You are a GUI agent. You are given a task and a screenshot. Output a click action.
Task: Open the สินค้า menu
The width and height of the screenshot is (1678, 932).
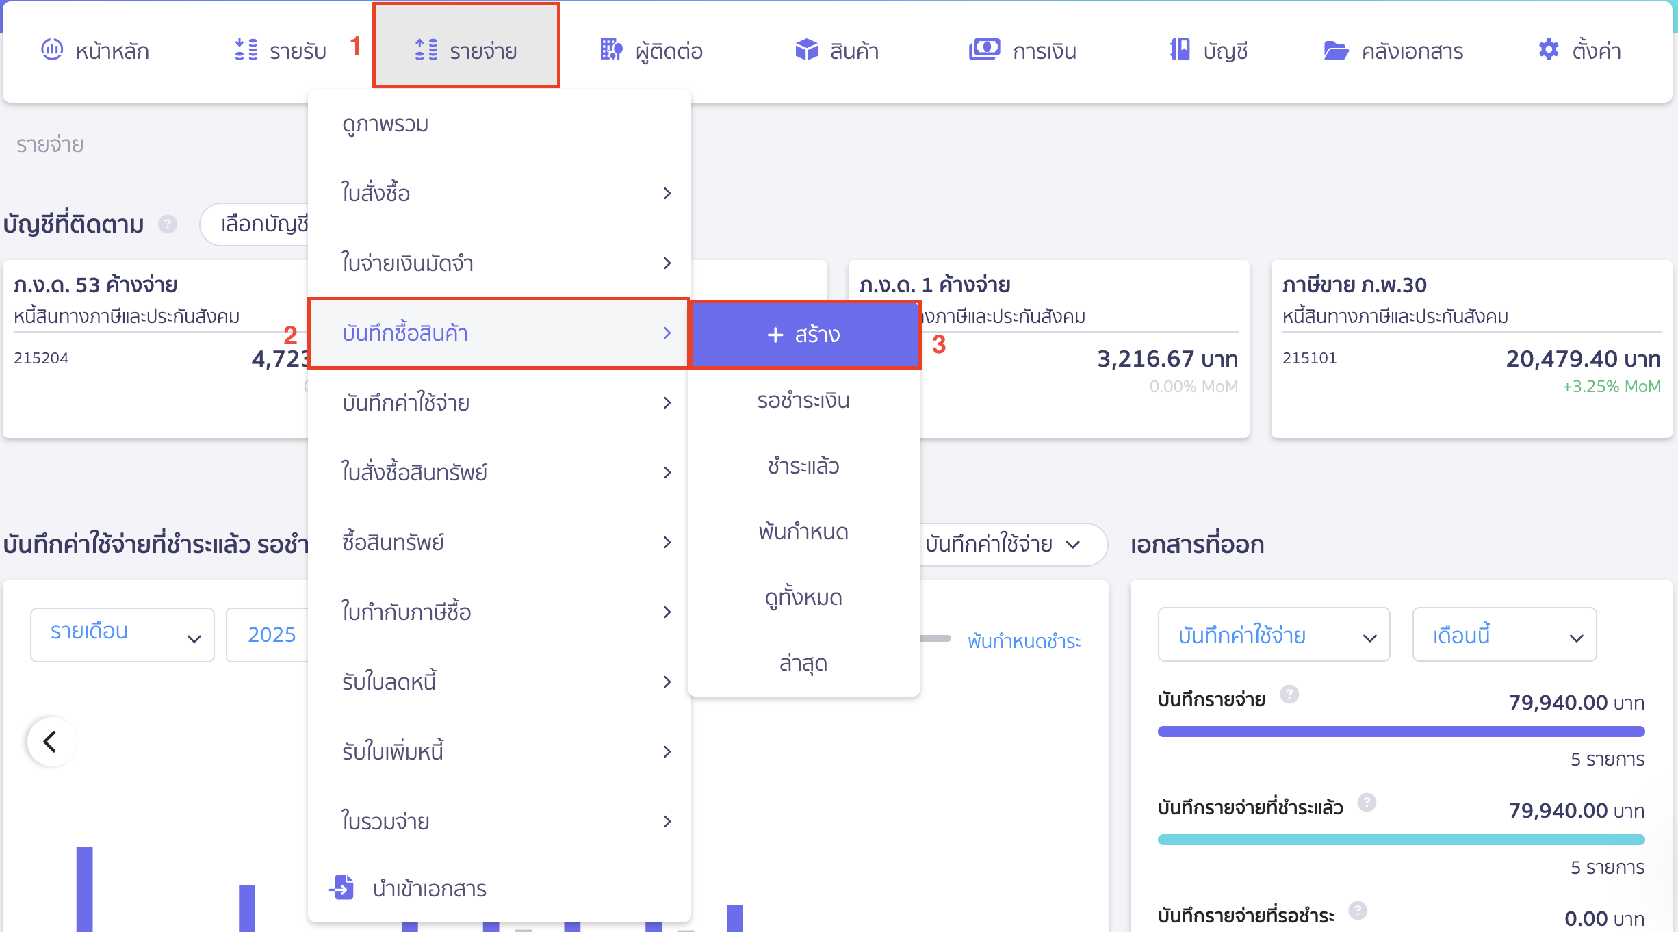836,51
